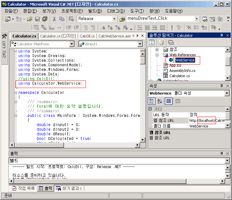Open the Calculator.MainForm class dropdown
232x200 pixels.
click(x=72, y=44)
